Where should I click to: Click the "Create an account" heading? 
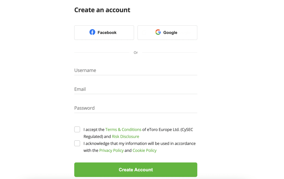102,10
